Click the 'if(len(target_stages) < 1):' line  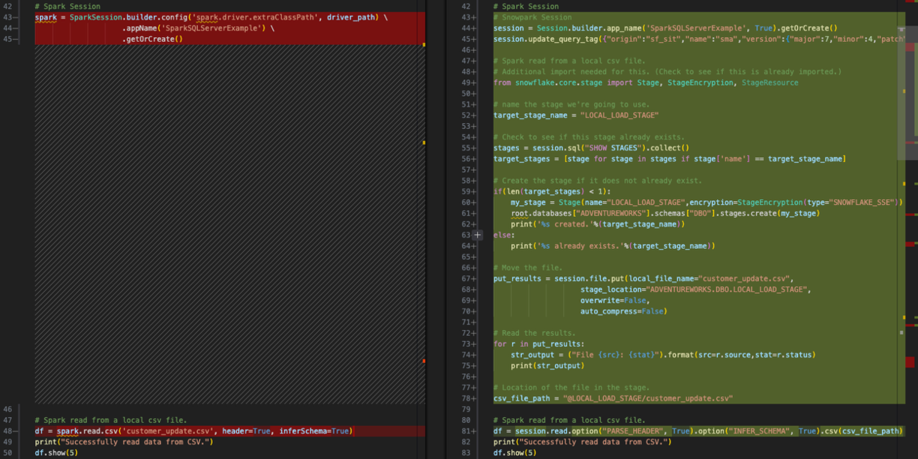tap(552, 191)
